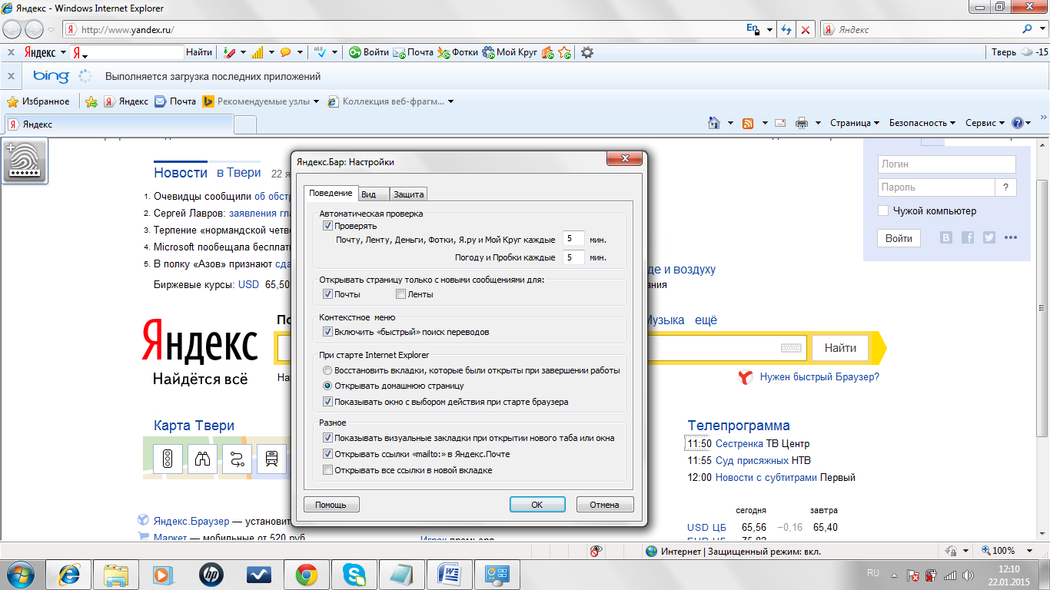Click the Отмена button

pyautogui.click(x=604, y=505)
